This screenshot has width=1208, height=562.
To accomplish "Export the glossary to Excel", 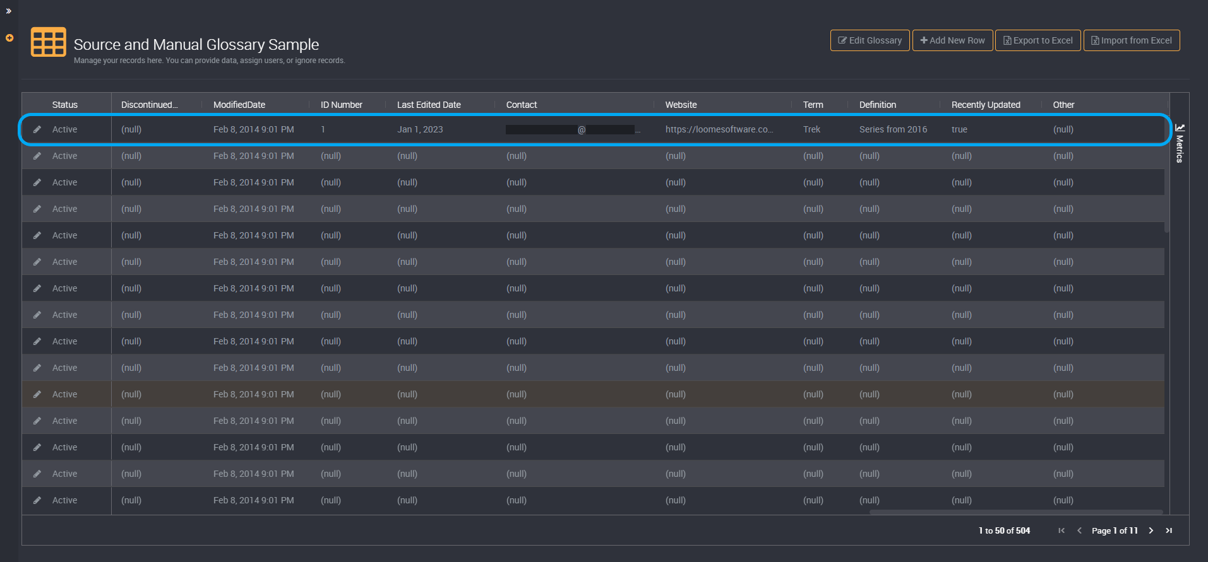I will pyautogui.click(x=1038, y=40).
